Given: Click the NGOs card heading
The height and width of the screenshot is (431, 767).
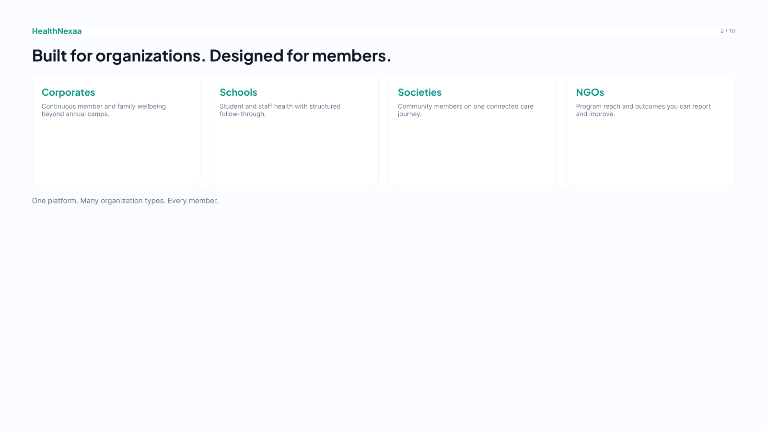Looking at the screenshot, I should click(x=590, y=92).
